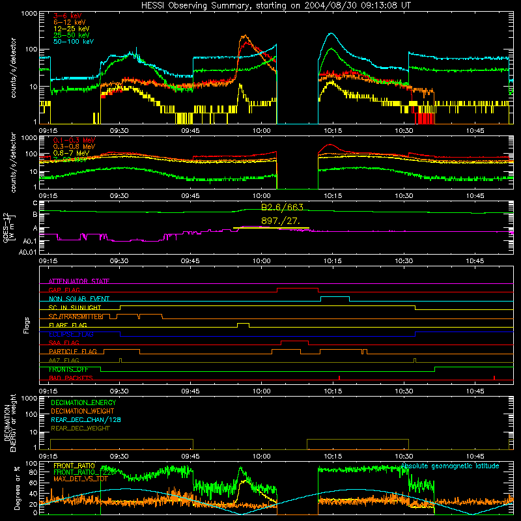Click the 897./27. annotation in GOES panel
This screenshot has height=521, width=521.
click(x=281, y=221)
